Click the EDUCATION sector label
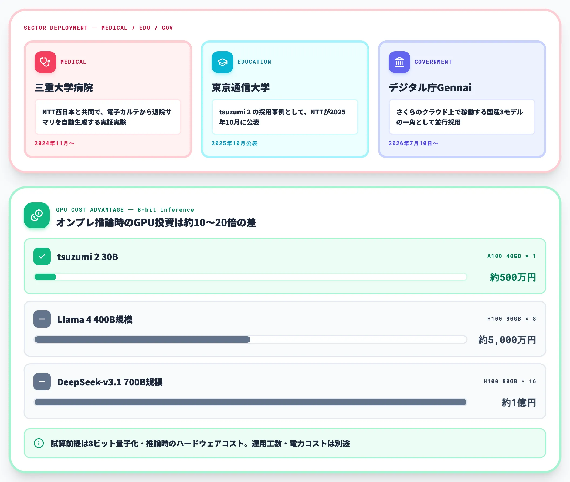This screenshot has width=570, height=482. tap(255, 62)
